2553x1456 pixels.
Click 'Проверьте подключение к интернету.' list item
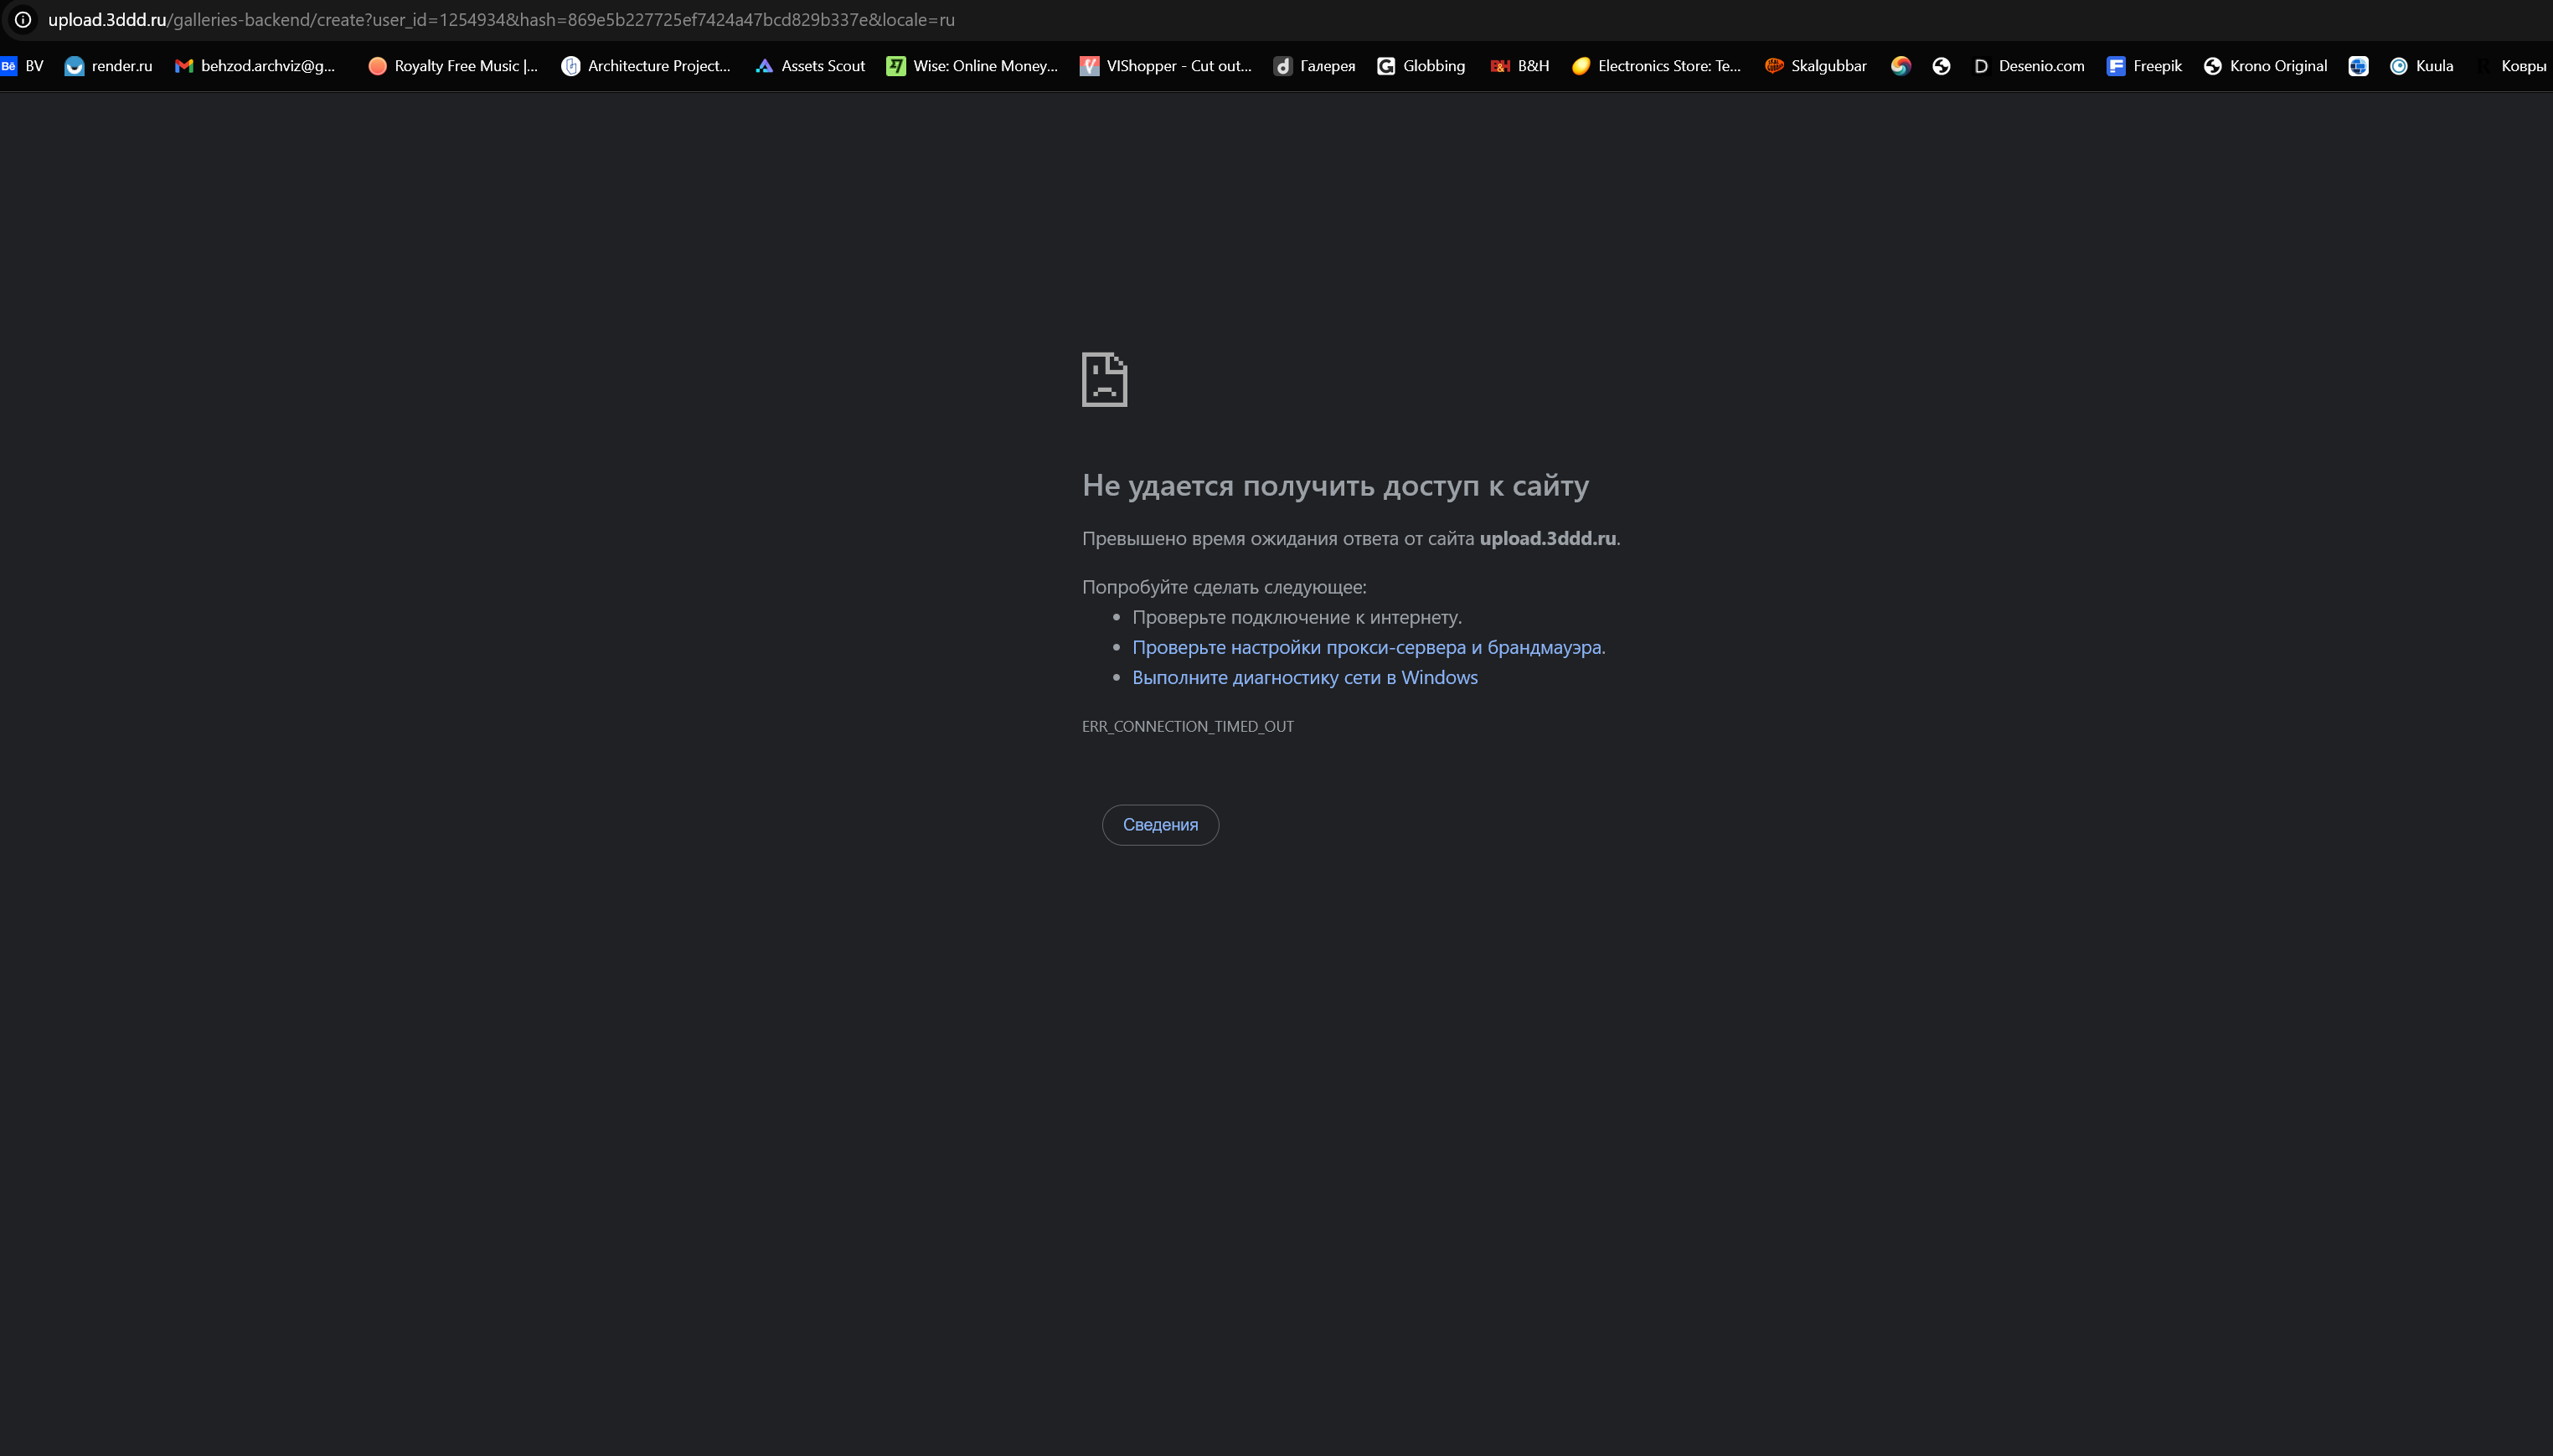(x=1297, y=617)
